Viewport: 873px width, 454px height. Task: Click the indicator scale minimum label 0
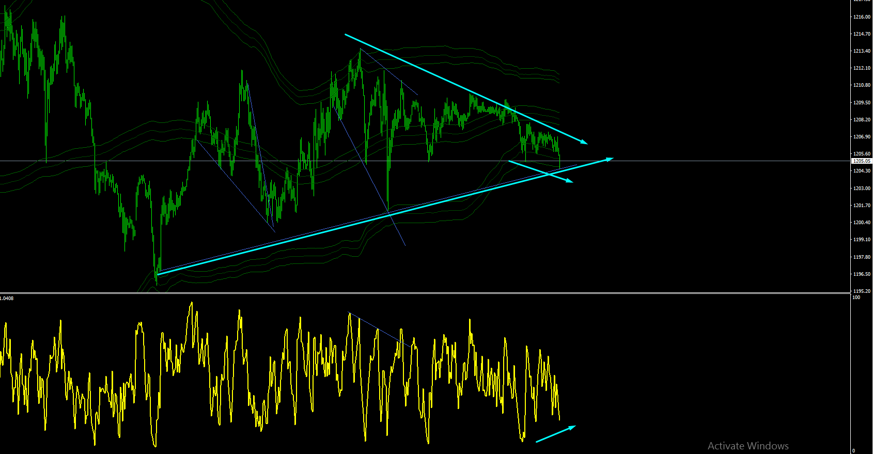point(854,451)
